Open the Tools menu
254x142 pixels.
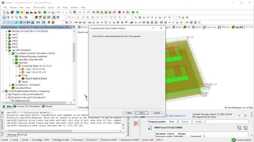pos(65,7)
